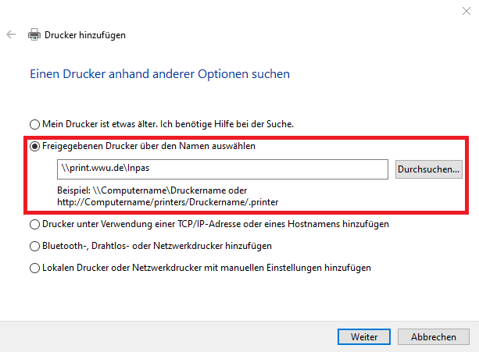Click the blue heading 'Einen Drucker anhand anderer Optionen suchen'

pos(159,74)
